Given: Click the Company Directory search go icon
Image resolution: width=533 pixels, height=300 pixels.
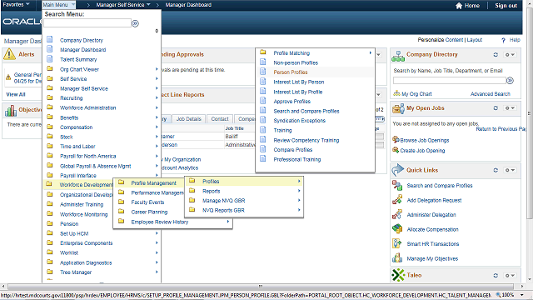Looking at the screenshot, I should 510,81.
